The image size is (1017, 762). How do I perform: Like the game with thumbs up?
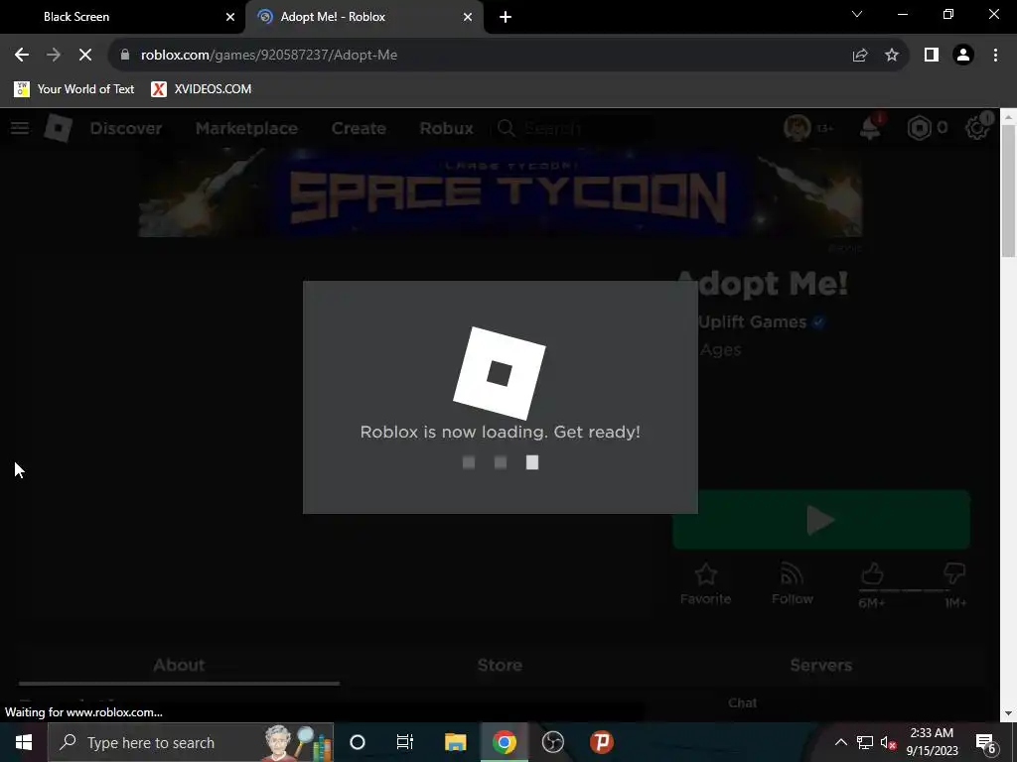click(872, 573)
